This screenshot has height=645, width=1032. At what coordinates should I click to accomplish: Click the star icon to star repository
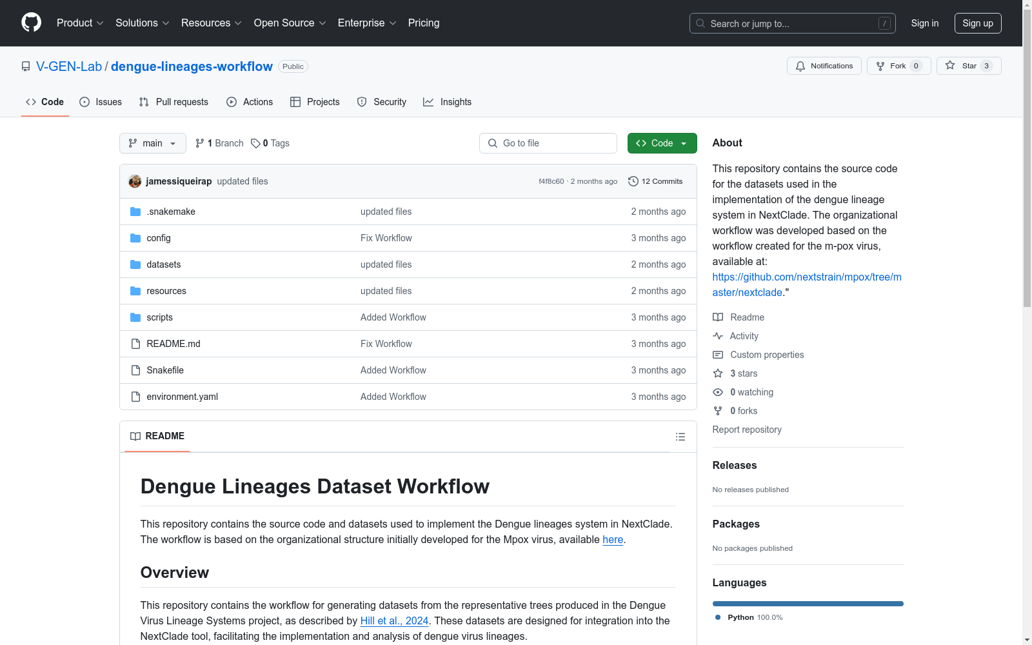(950, 65)
